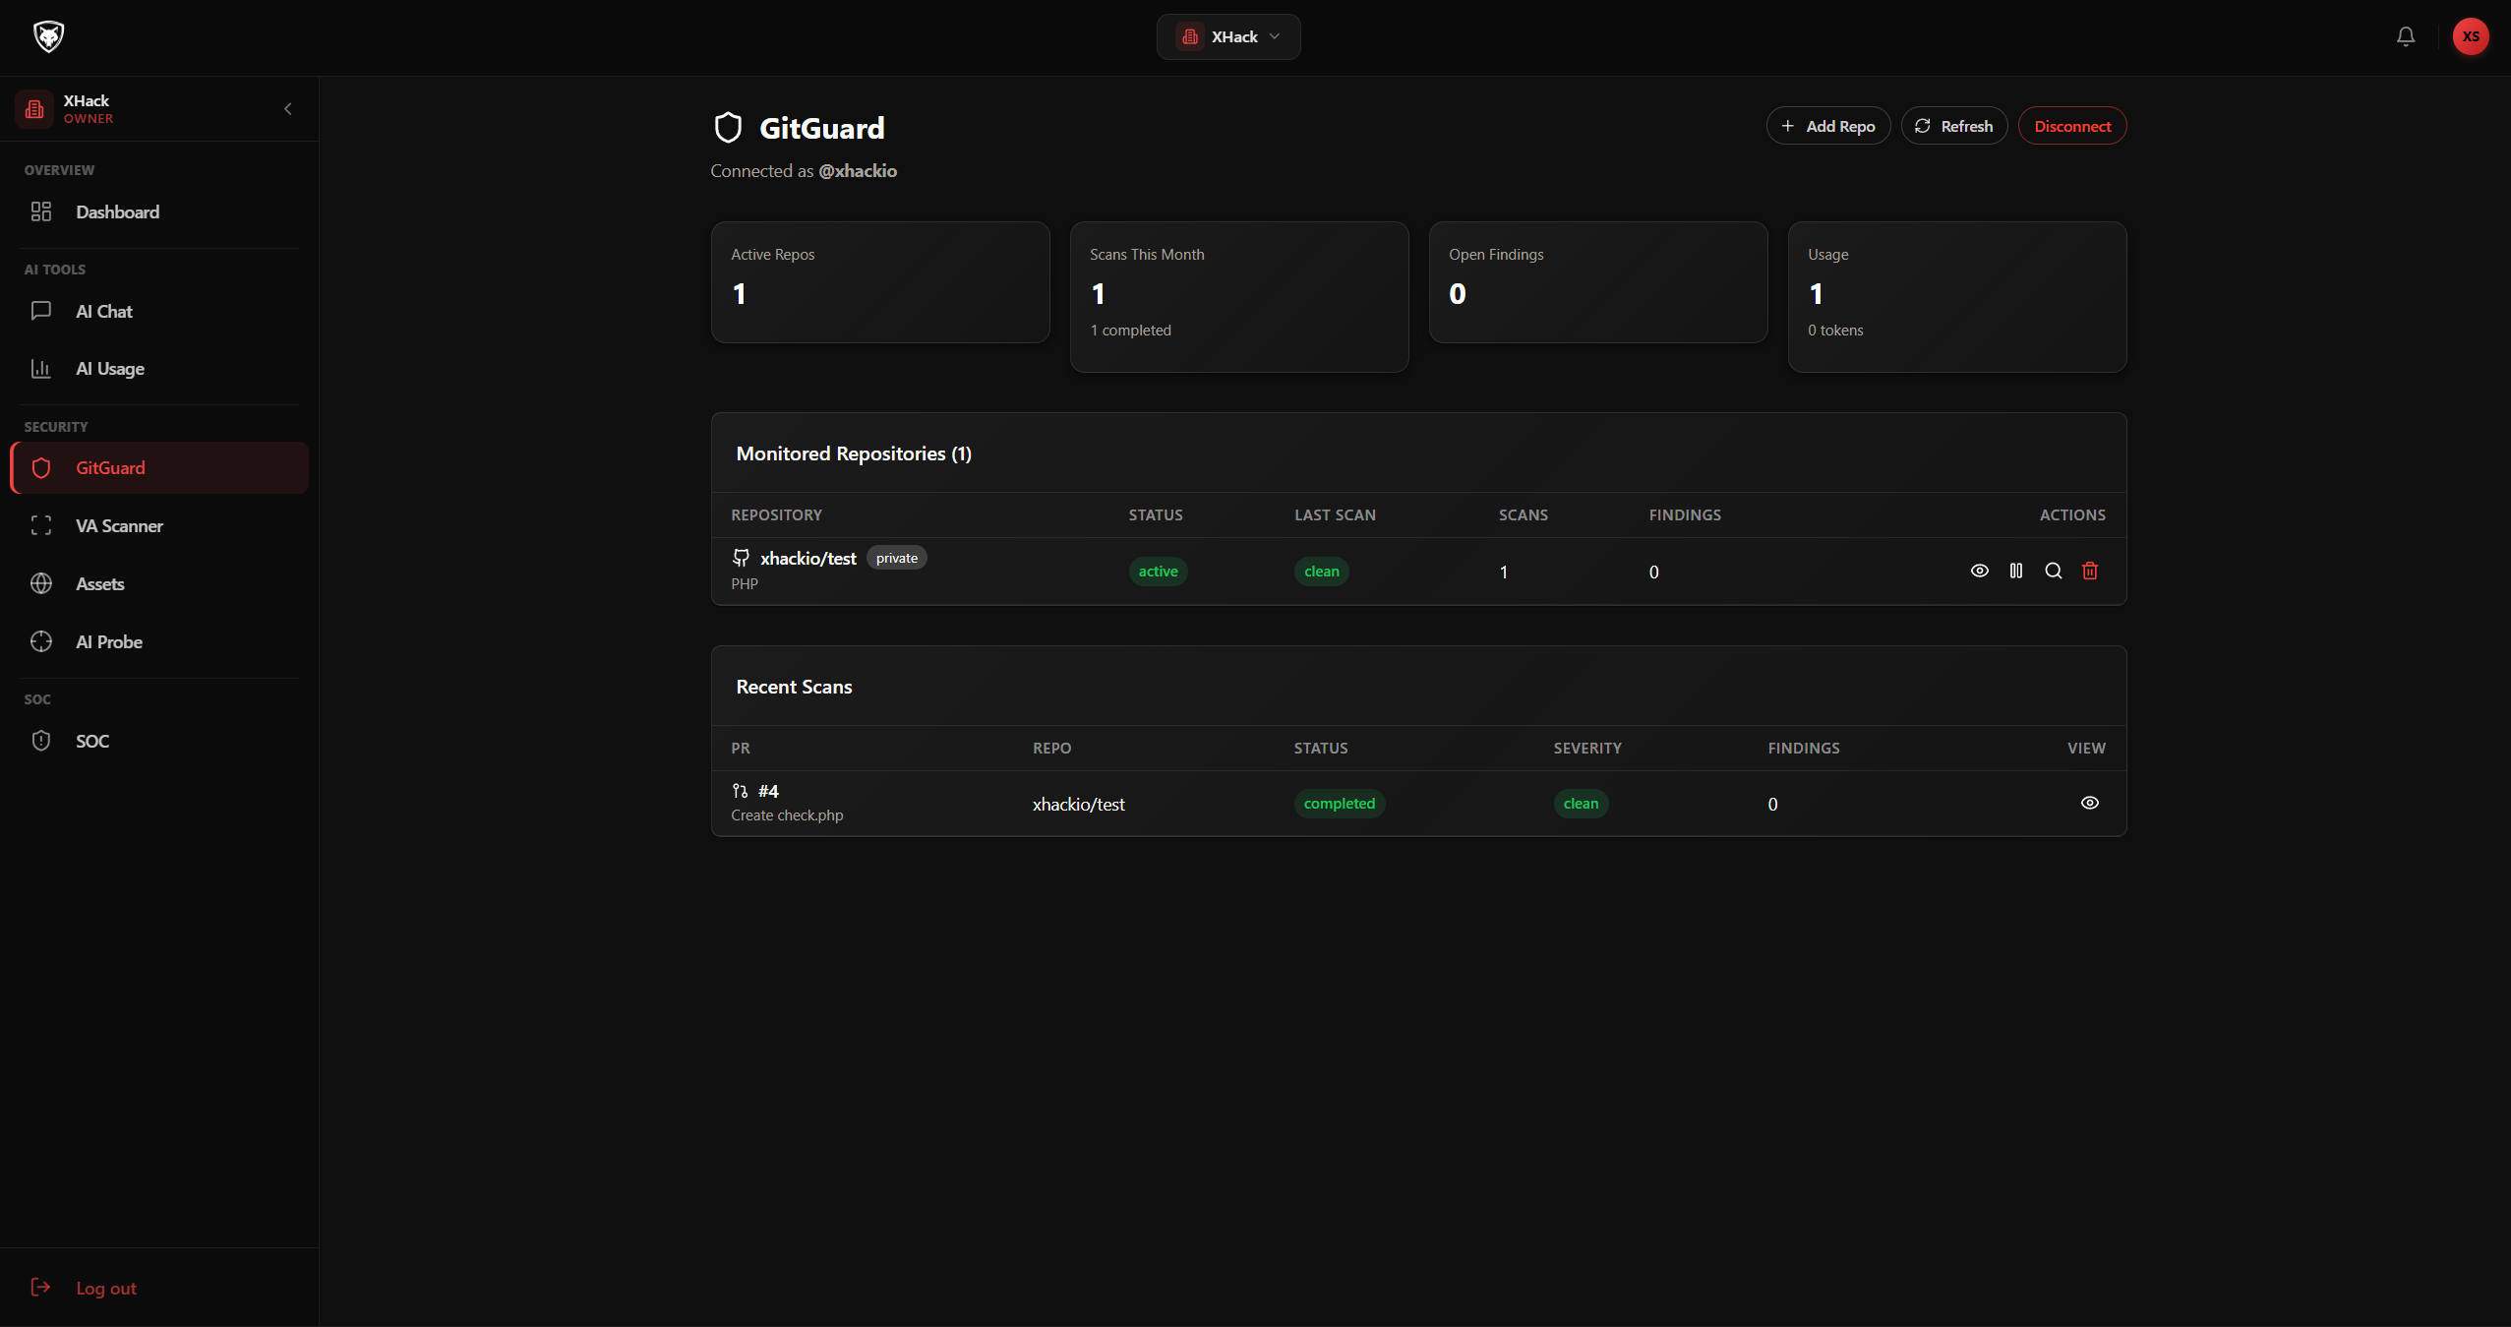Click the SOC shield alert icon

tap(41, 741)
